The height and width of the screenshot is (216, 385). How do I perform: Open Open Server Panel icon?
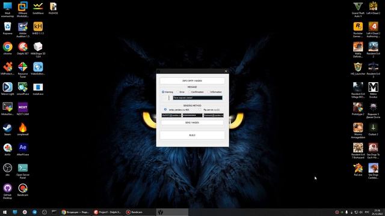pyautogui.click(x=23, y=171)
